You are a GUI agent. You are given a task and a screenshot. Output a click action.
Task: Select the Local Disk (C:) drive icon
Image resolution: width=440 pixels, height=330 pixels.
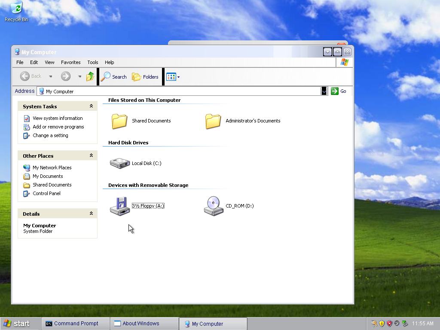coord(120,163)
